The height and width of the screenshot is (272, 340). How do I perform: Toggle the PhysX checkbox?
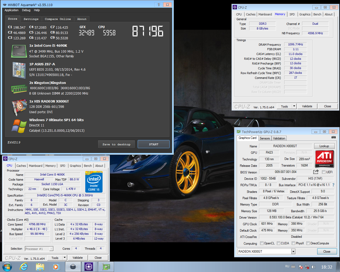point(293,243)
